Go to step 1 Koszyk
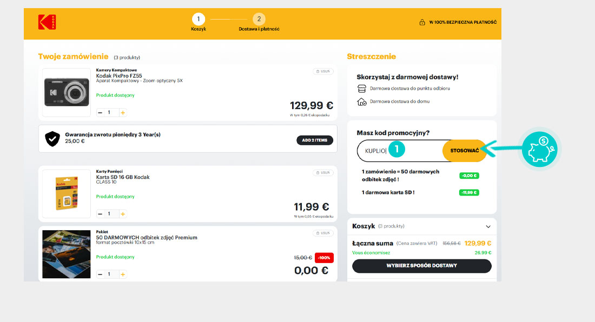Screen dimensions: 595x322 pos(199,20)
